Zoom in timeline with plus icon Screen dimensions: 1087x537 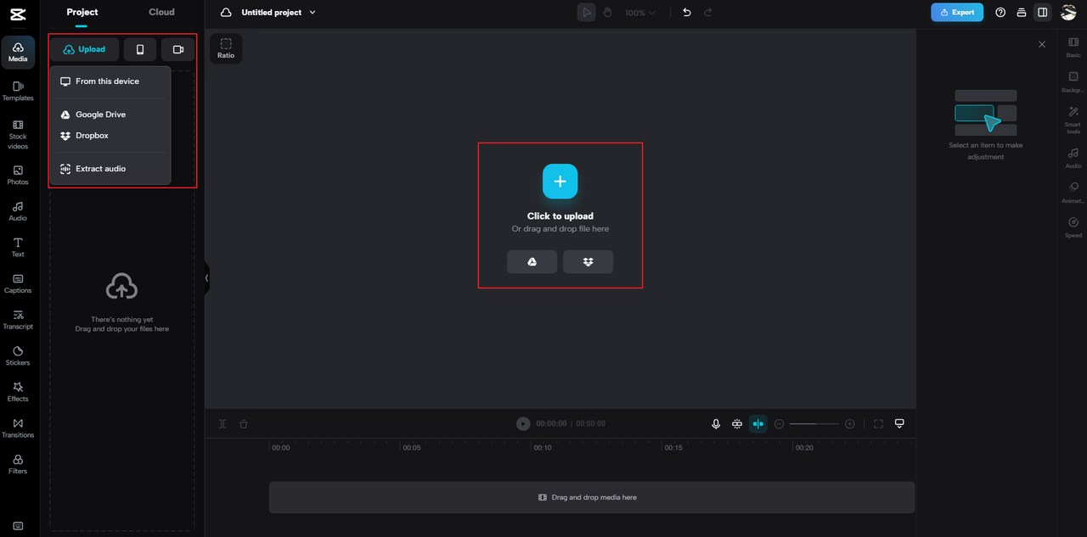tap(850, 423)
